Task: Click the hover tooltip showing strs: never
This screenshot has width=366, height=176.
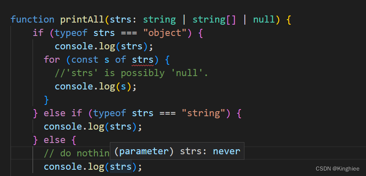Action: 177,151
